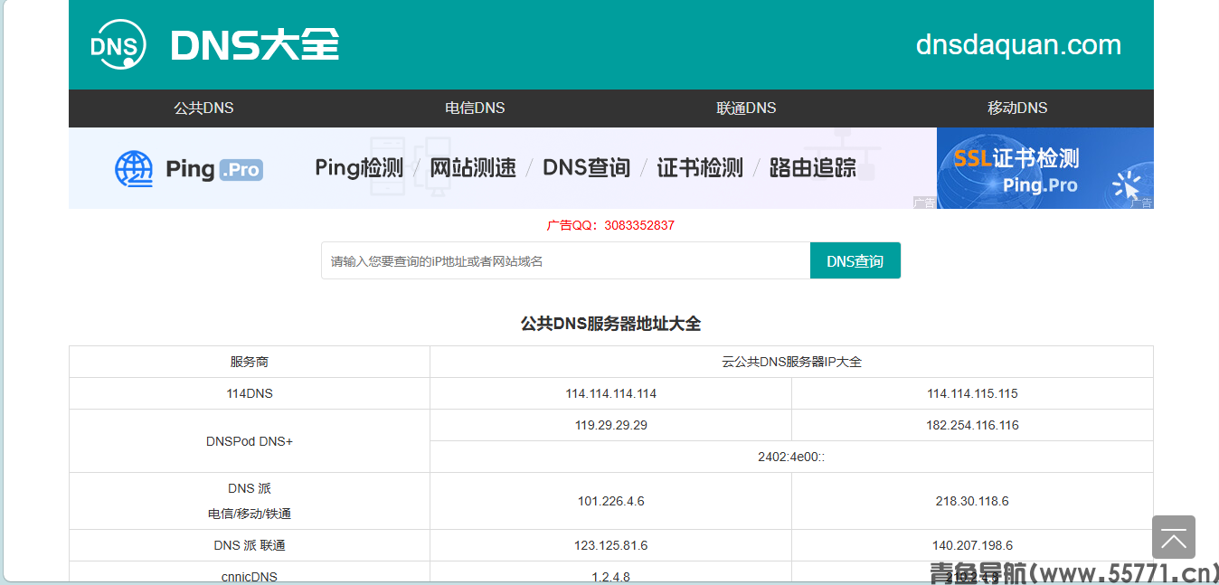This screenshot has height=585, width=1219.
Task: Click the DNS logo icon in header
Action: click(x=118, y=45)
